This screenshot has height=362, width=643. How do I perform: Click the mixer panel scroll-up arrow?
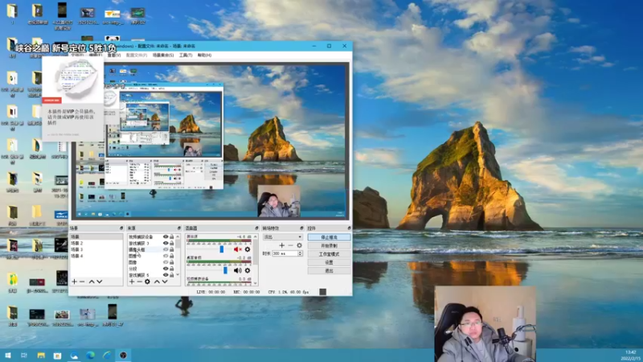click(x=256, y=237)
